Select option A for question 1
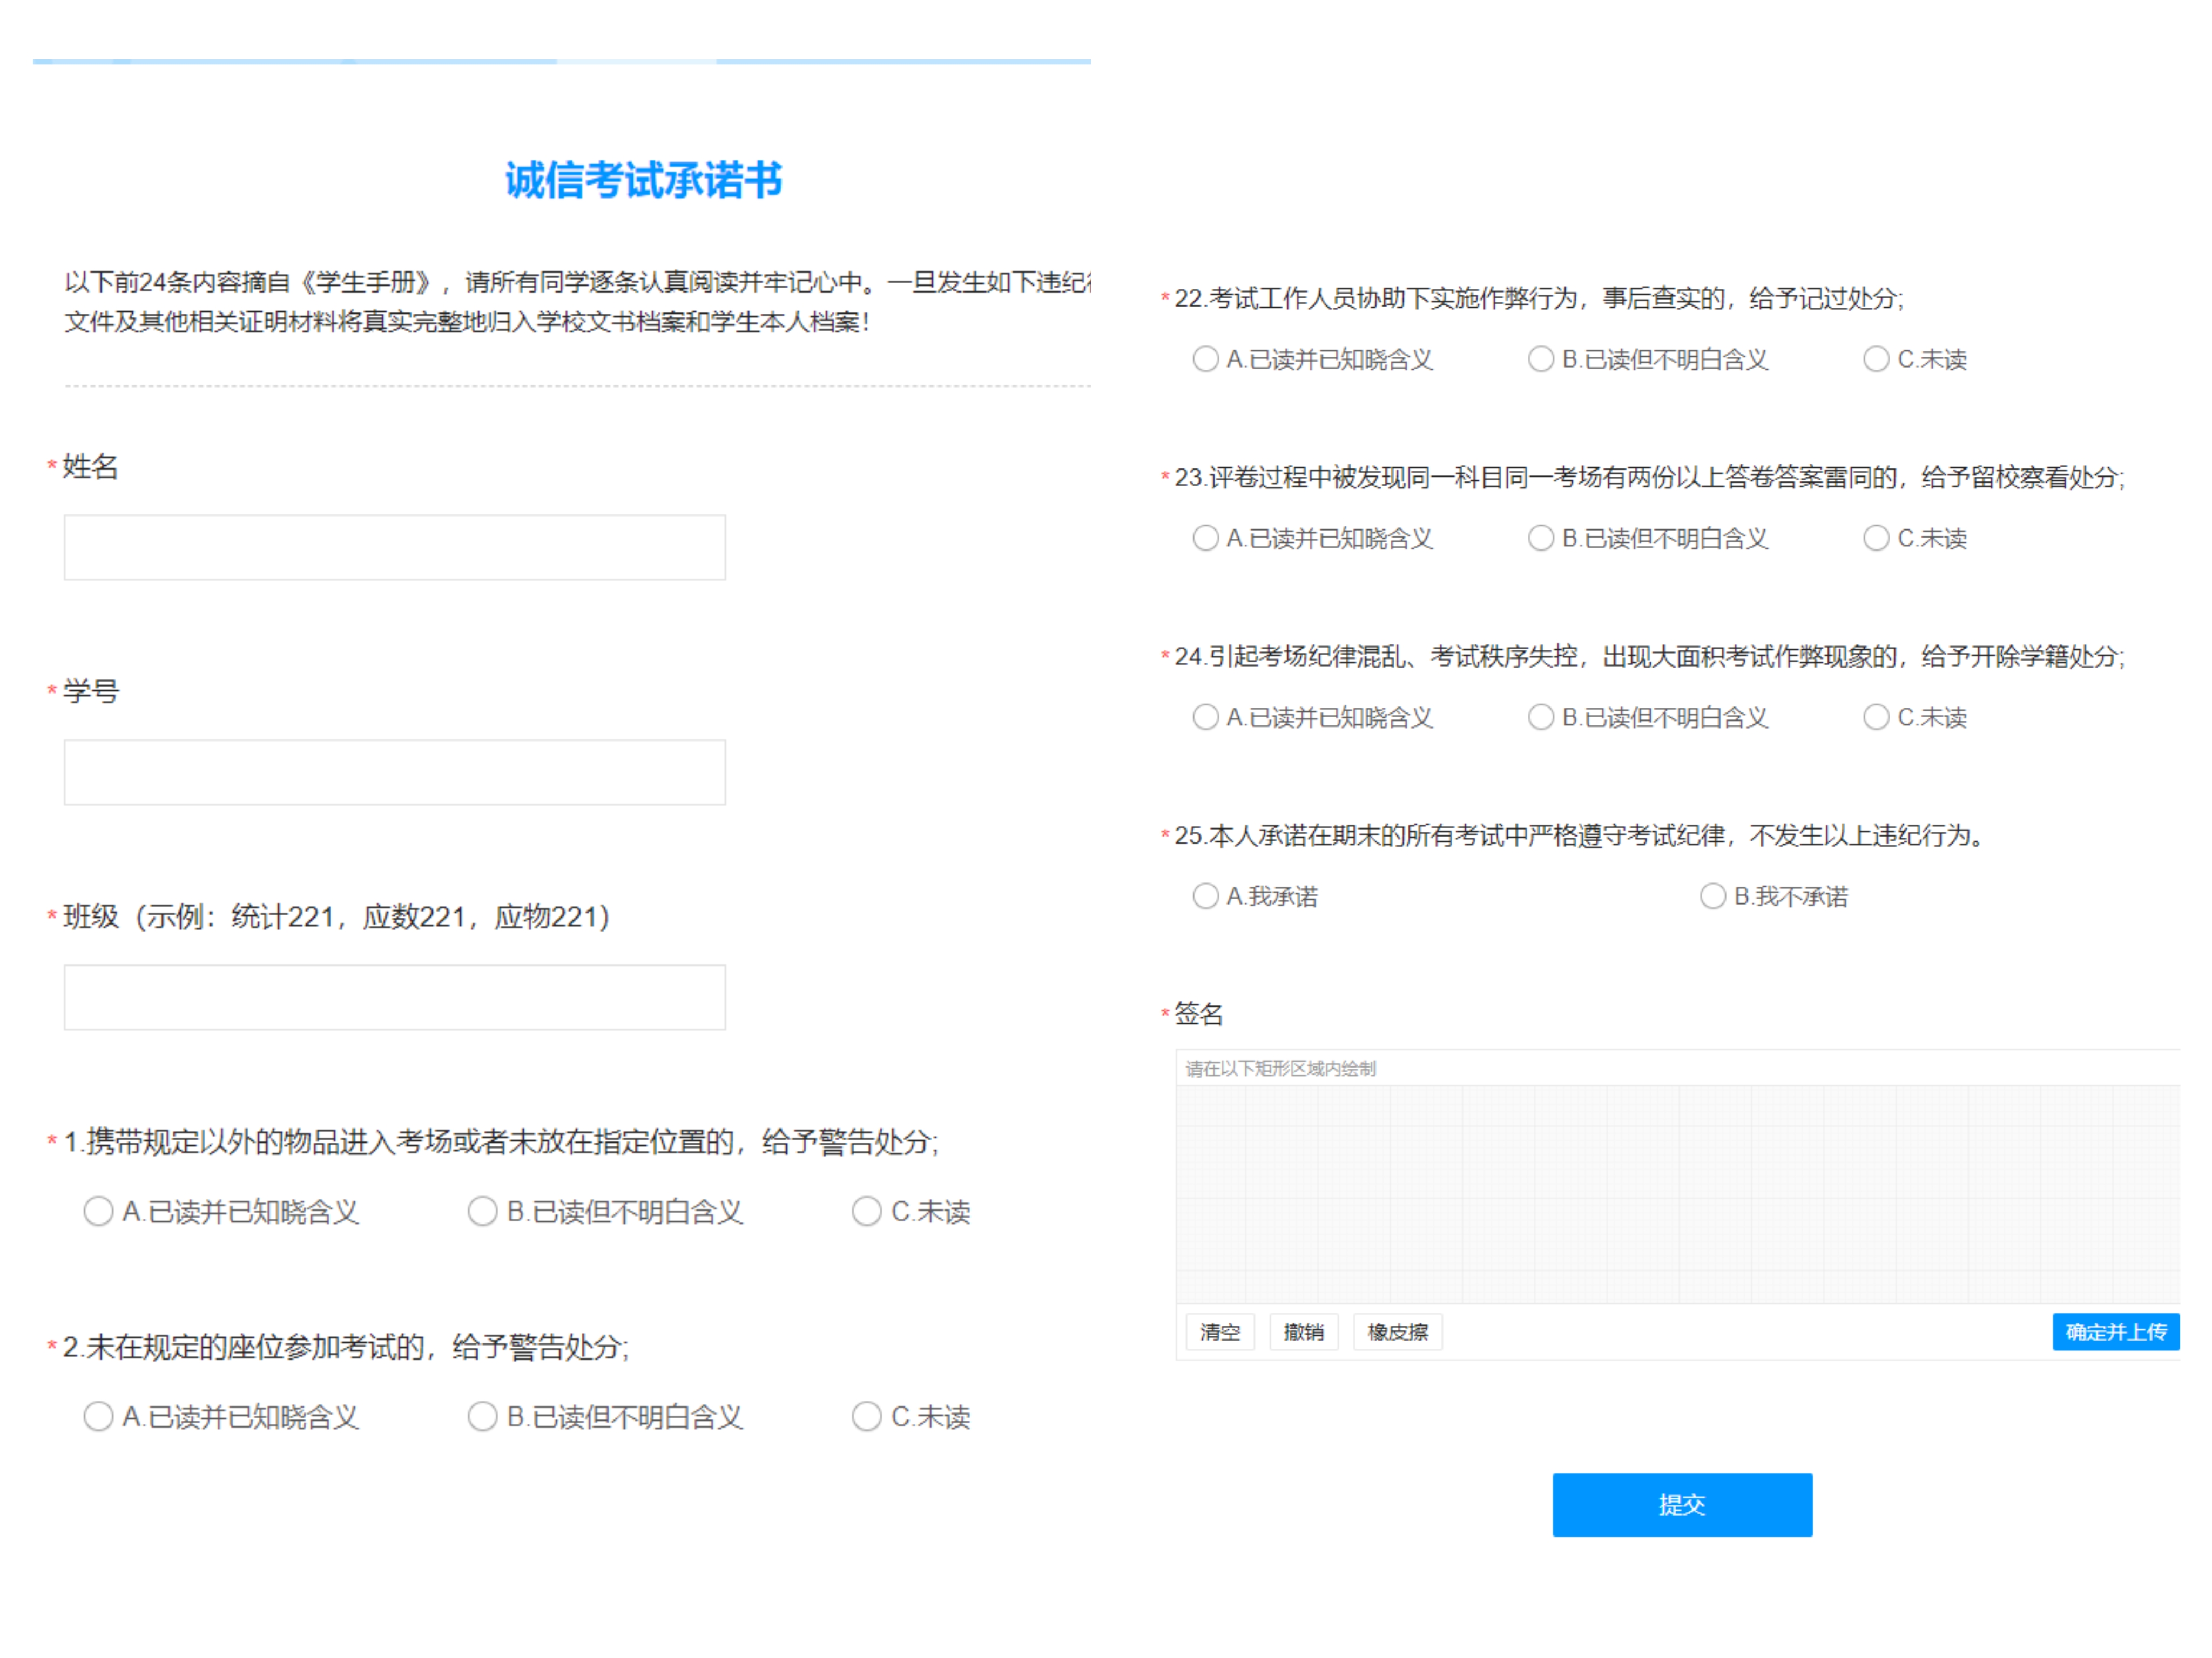Screen dimensions: 2212x1658 pyautogui.click(x=98, y=1211)
